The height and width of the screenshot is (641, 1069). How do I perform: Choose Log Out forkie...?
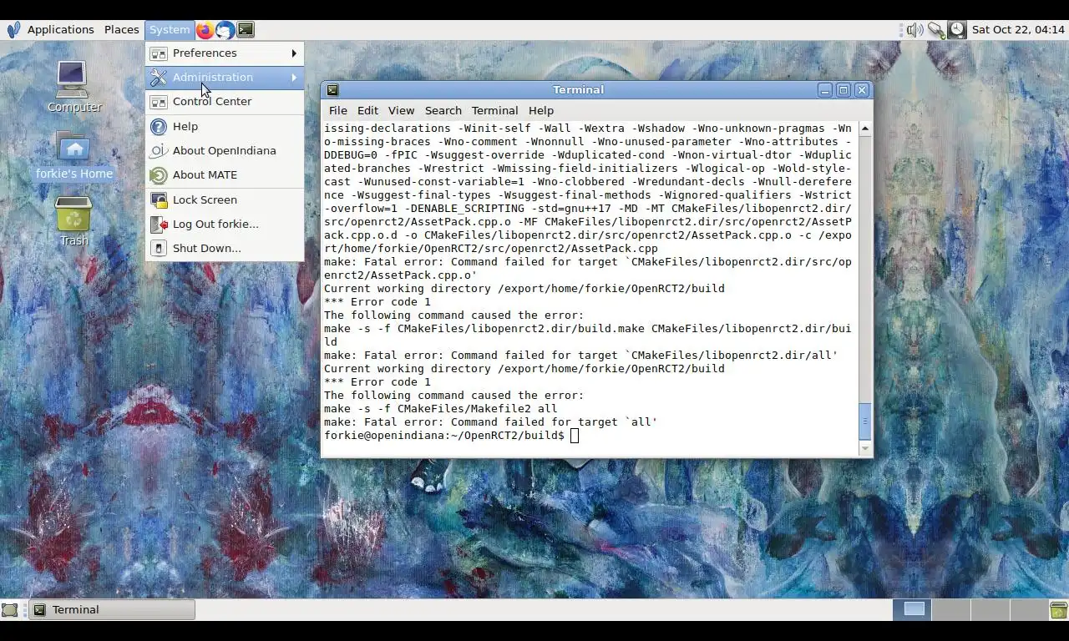[224, 225]
